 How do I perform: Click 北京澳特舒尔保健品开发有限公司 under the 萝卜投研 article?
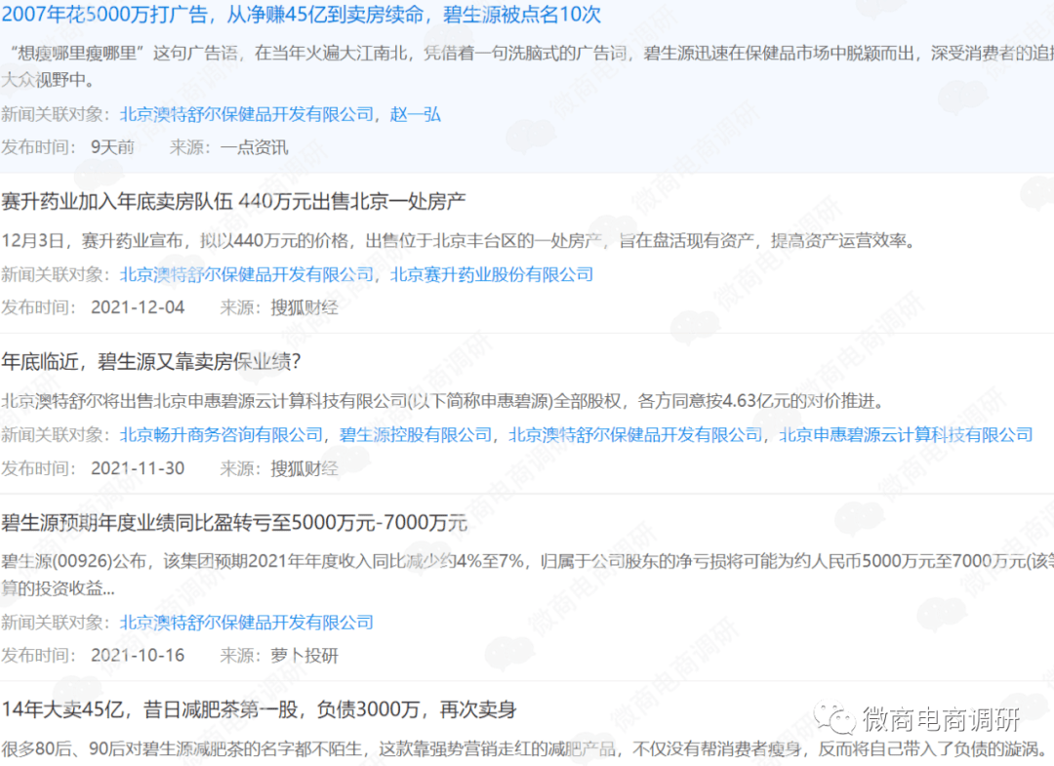(x=247, y=622)
